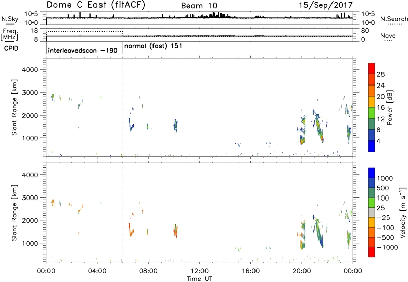Click the Slant Range label of the velocity panel
The width and height of the screenshot is (408, 282).
[x=14, y=213]
